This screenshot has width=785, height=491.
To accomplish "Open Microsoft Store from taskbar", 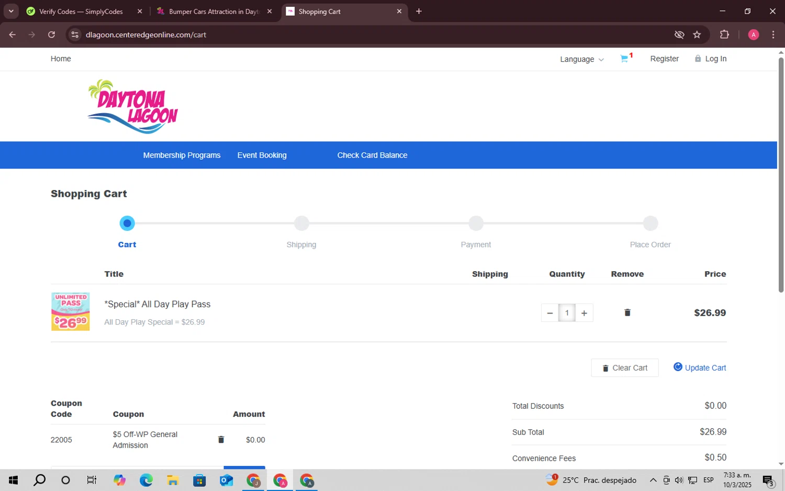I will click(199, 480).
